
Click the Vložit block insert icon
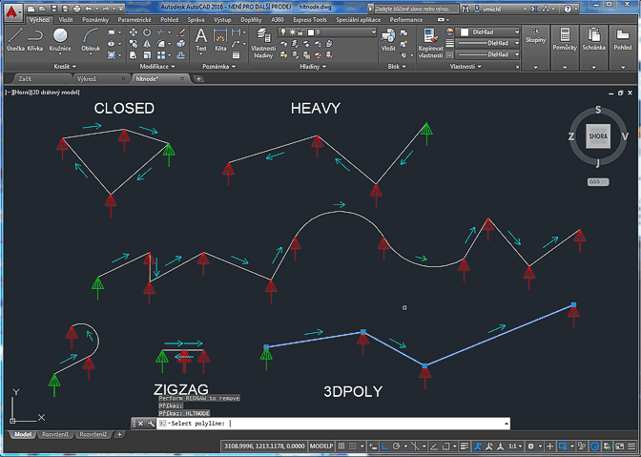click(x=388, y=40)
